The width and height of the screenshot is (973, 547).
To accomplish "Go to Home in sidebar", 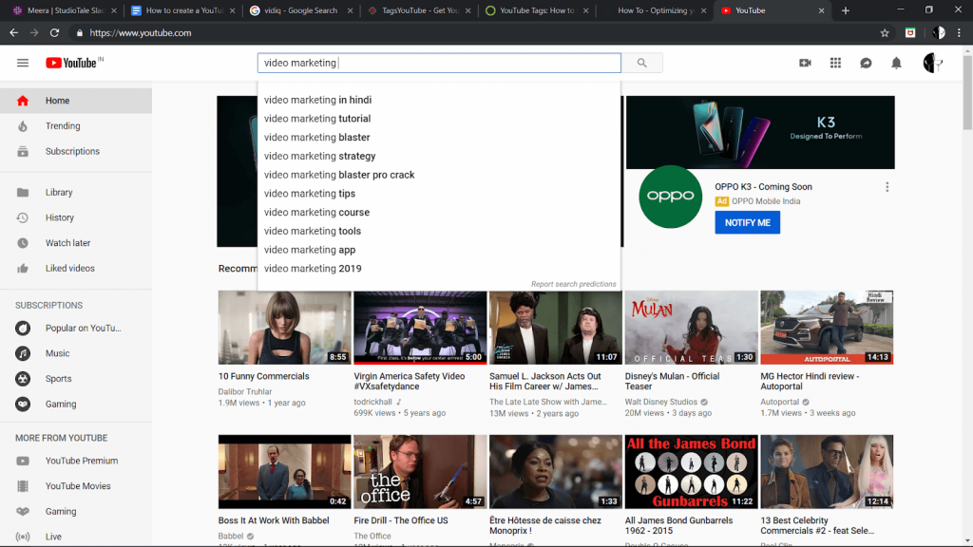I will [76, 101].
